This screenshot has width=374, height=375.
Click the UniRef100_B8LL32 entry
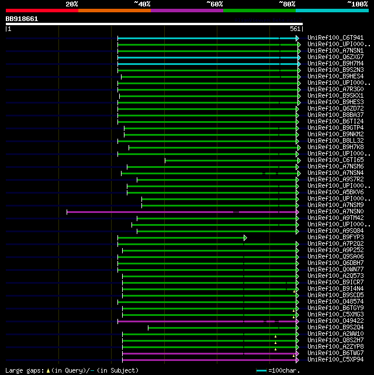click(335, 141)
